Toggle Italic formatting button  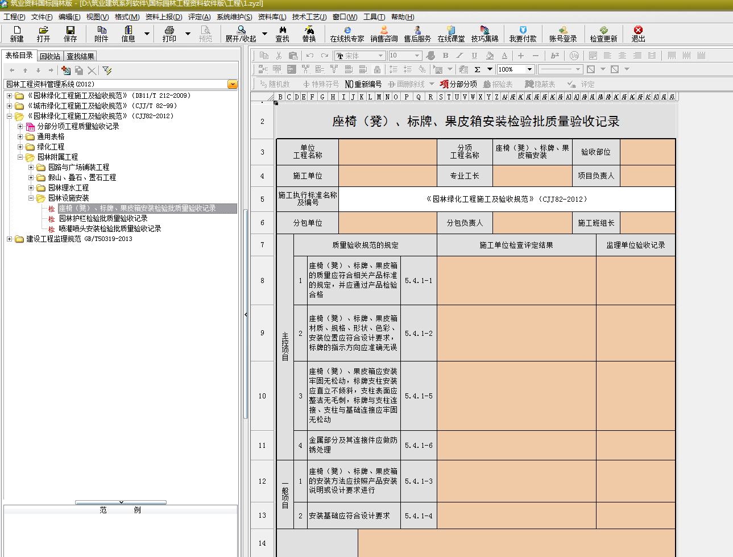pyautogui.click(x=459, y=55)
